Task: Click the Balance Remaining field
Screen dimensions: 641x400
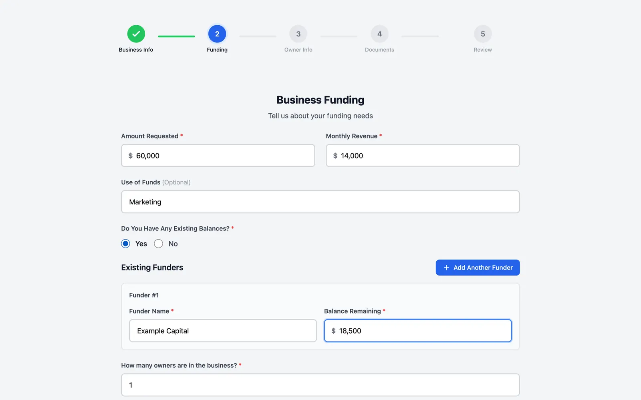Action: (x=418, y=331)
